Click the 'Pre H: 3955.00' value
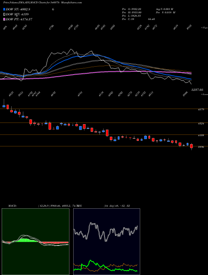Viewport: 208px width, 275px height. pyautogui.click(x=131, y=12)
